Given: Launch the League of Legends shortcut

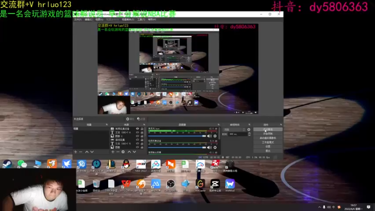Looking at the screenshot, I should point(111,166).
